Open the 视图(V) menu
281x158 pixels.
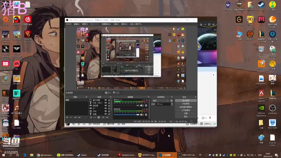coord(85,24)
